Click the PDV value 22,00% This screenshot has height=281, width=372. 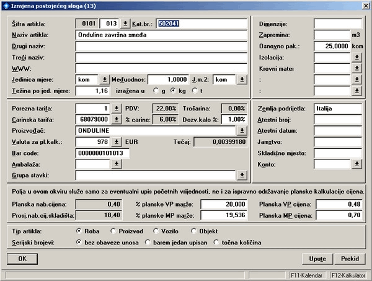coord(166,109)
